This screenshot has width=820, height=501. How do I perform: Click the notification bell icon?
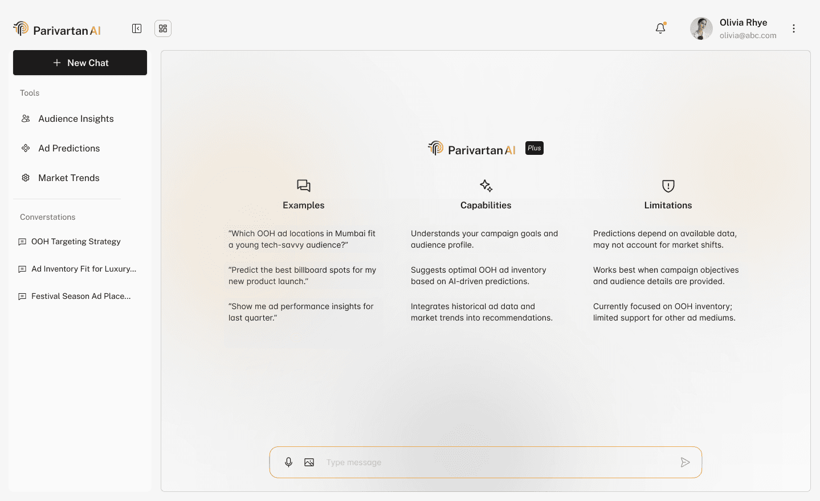pos(660,28)
